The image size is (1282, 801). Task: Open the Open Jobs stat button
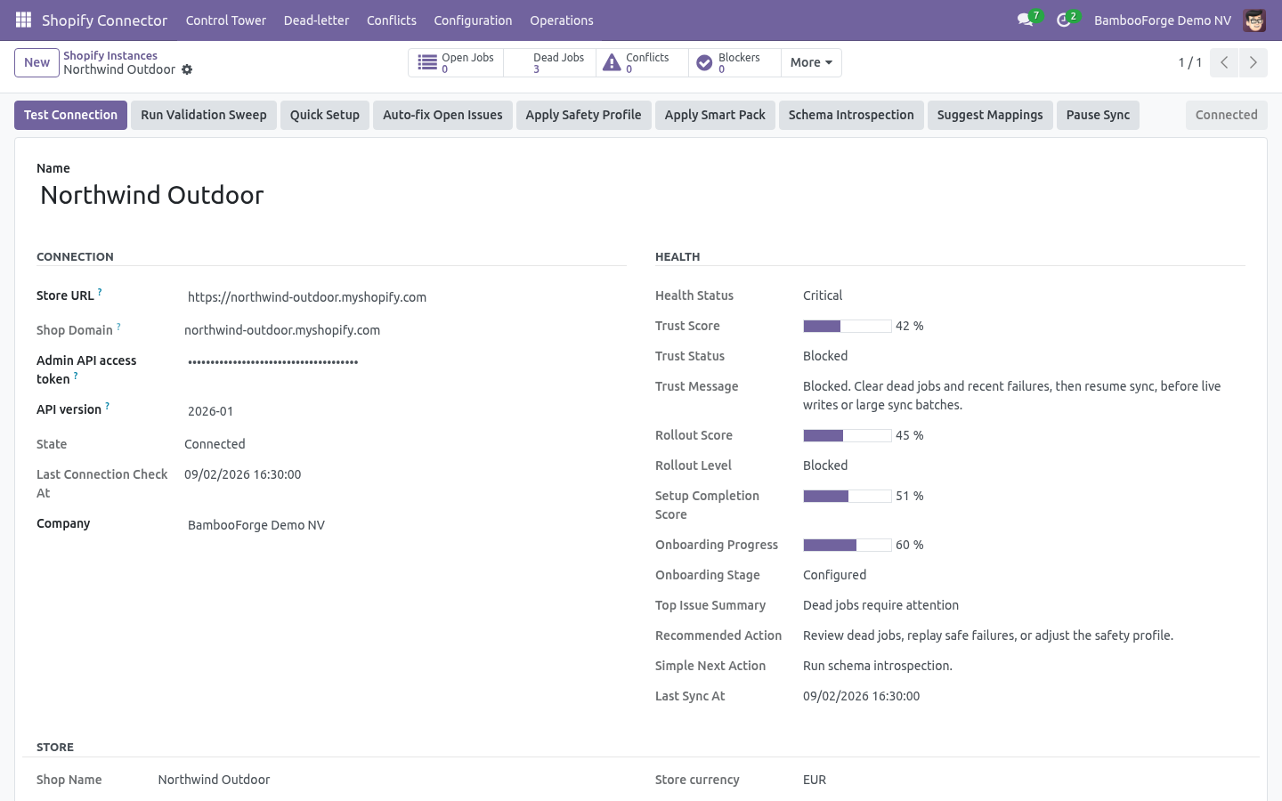pos(457,62)
